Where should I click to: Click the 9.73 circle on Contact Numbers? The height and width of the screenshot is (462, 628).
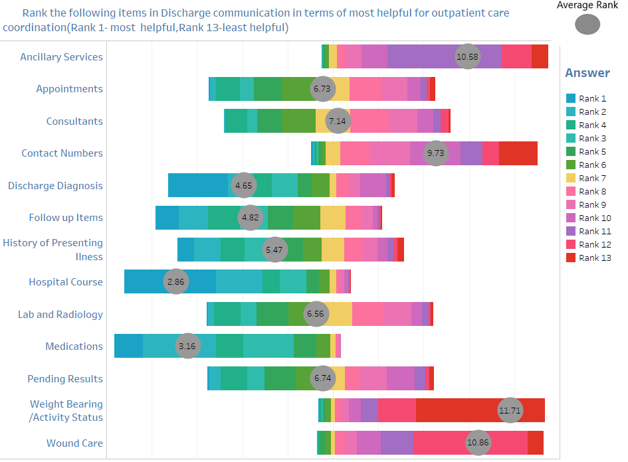point(435,153)
